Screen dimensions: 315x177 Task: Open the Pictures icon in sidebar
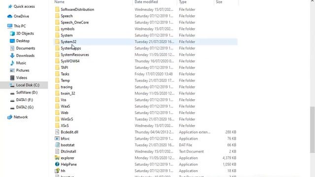point(12,70)
